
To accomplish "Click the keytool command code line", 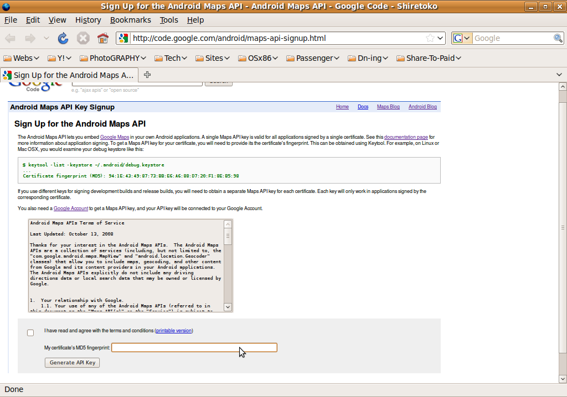I will pos(93,165).
